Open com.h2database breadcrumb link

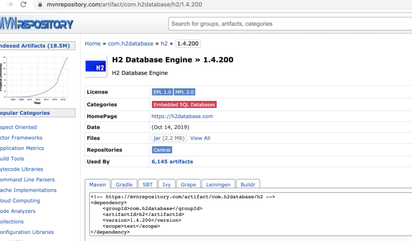point(131,44)
